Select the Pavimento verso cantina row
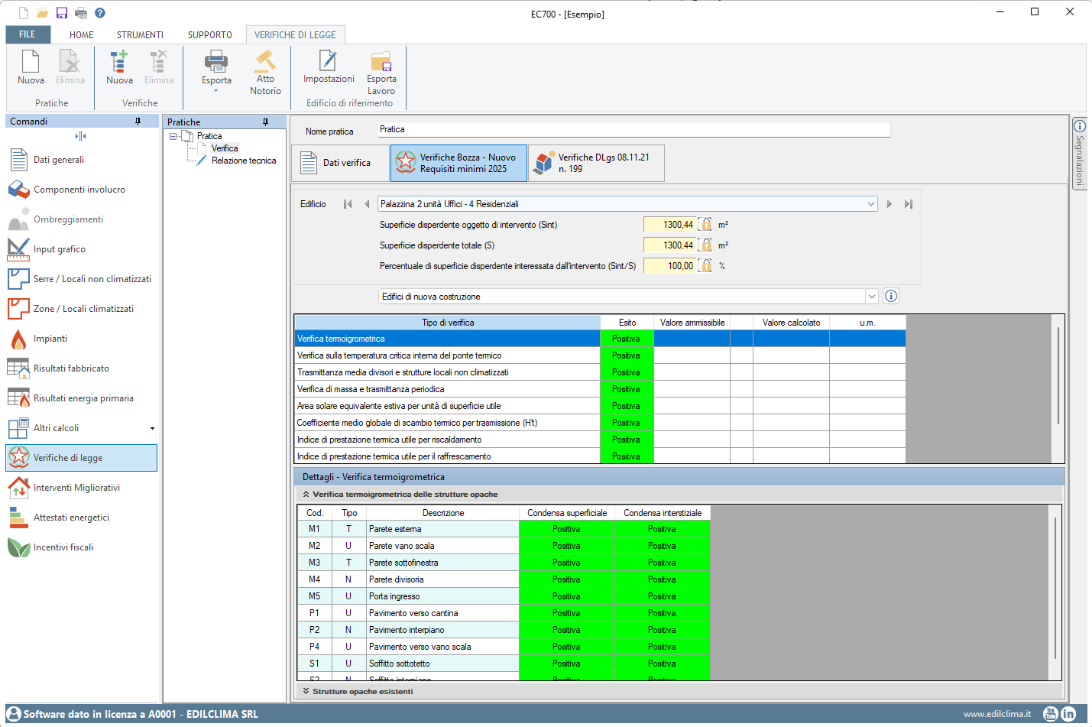 pyautogui.click(x=504, y=613)
